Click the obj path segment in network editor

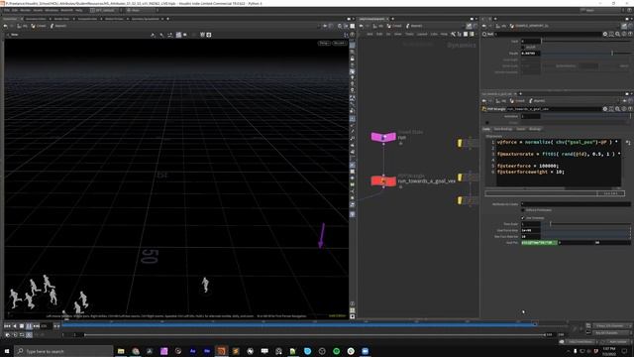[378, 26]
